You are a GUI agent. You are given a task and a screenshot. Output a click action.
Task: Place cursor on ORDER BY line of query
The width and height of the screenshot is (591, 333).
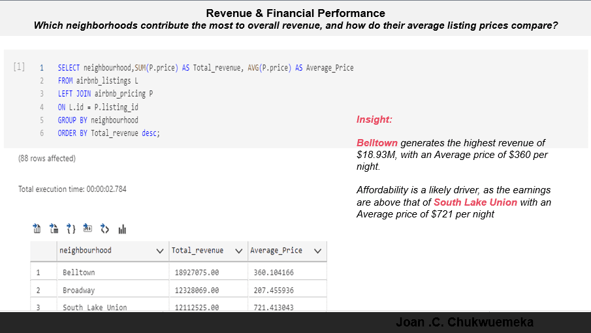coord(108,133)
